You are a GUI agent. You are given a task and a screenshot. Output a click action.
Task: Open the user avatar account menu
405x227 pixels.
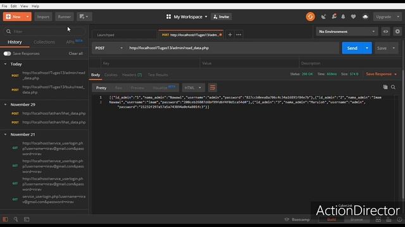pos(365,17)
